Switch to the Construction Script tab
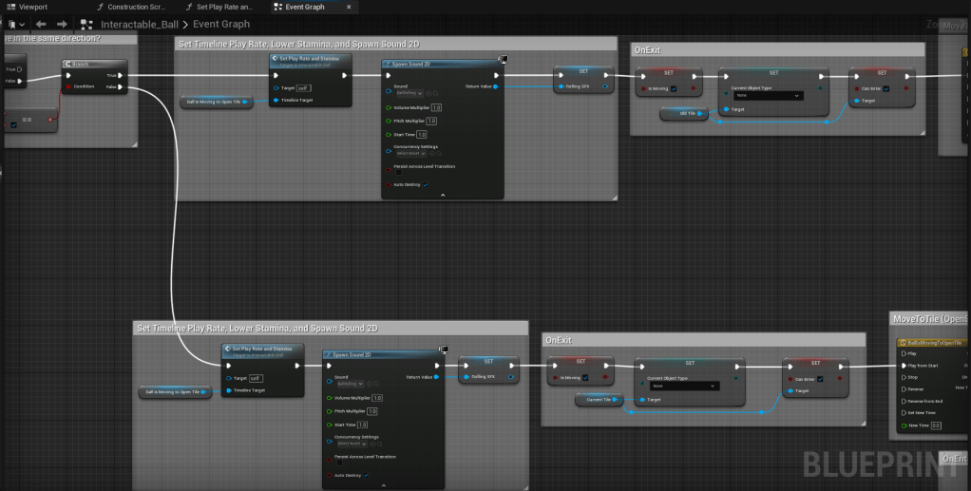The height and width of the screenshot is (491, 971). click(x=135, y=7)
